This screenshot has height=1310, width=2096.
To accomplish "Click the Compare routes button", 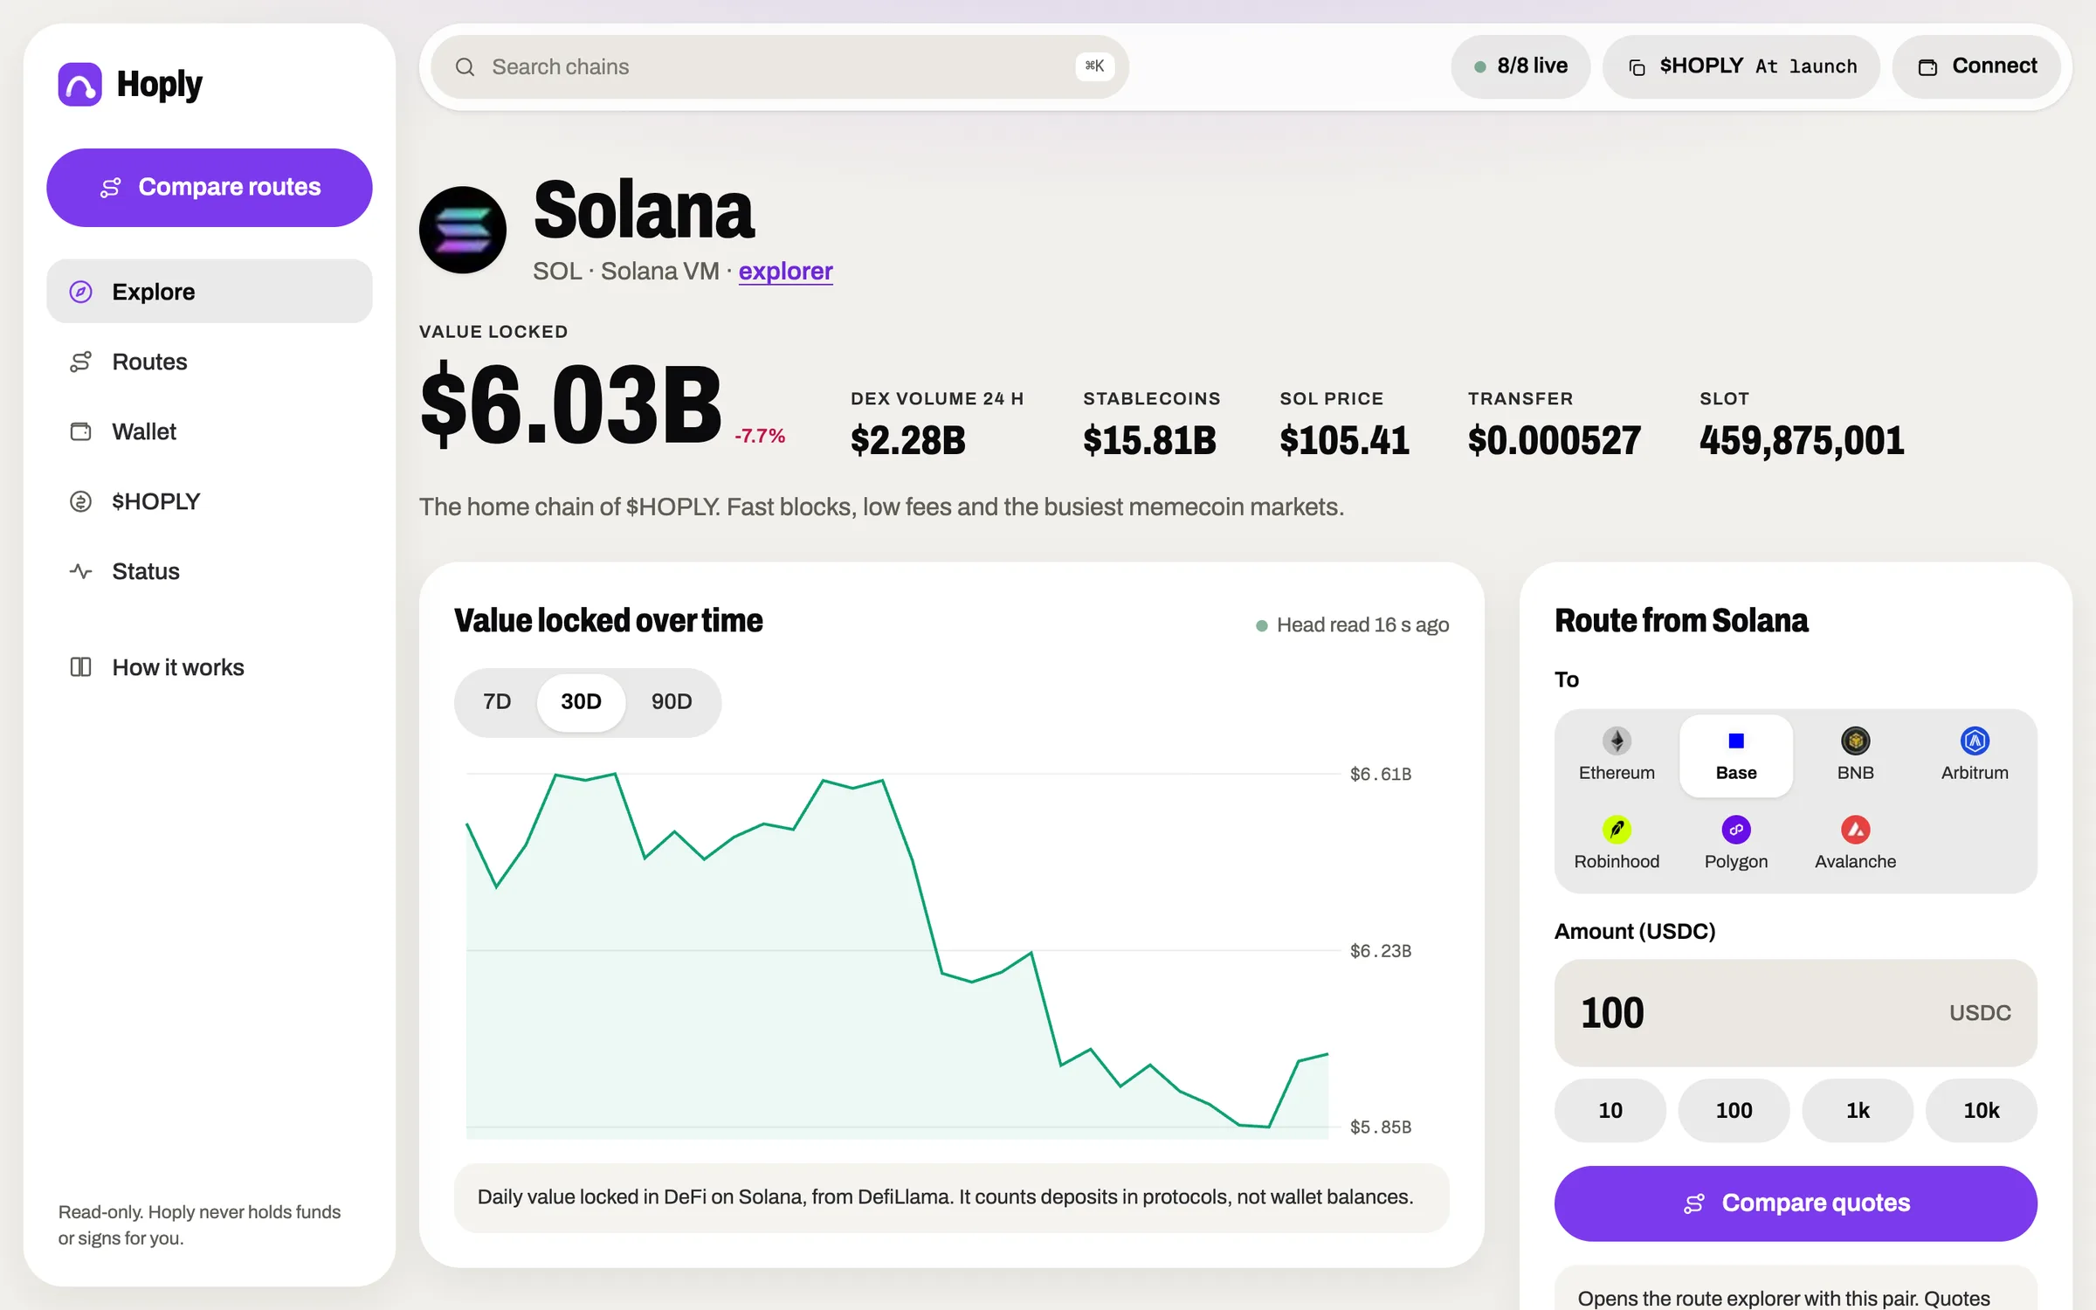I will pyautogui.click(x=210, y=188).
